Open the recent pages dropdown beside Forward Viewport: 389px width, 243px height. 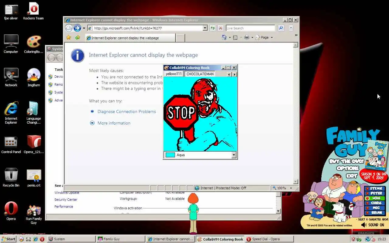click(x=84, y=28)
